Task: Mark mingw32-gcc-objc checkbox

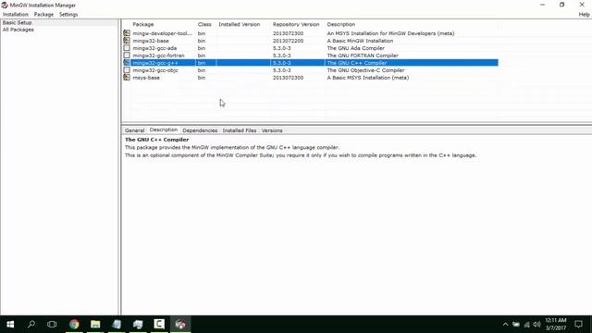Action: (127, 70)
